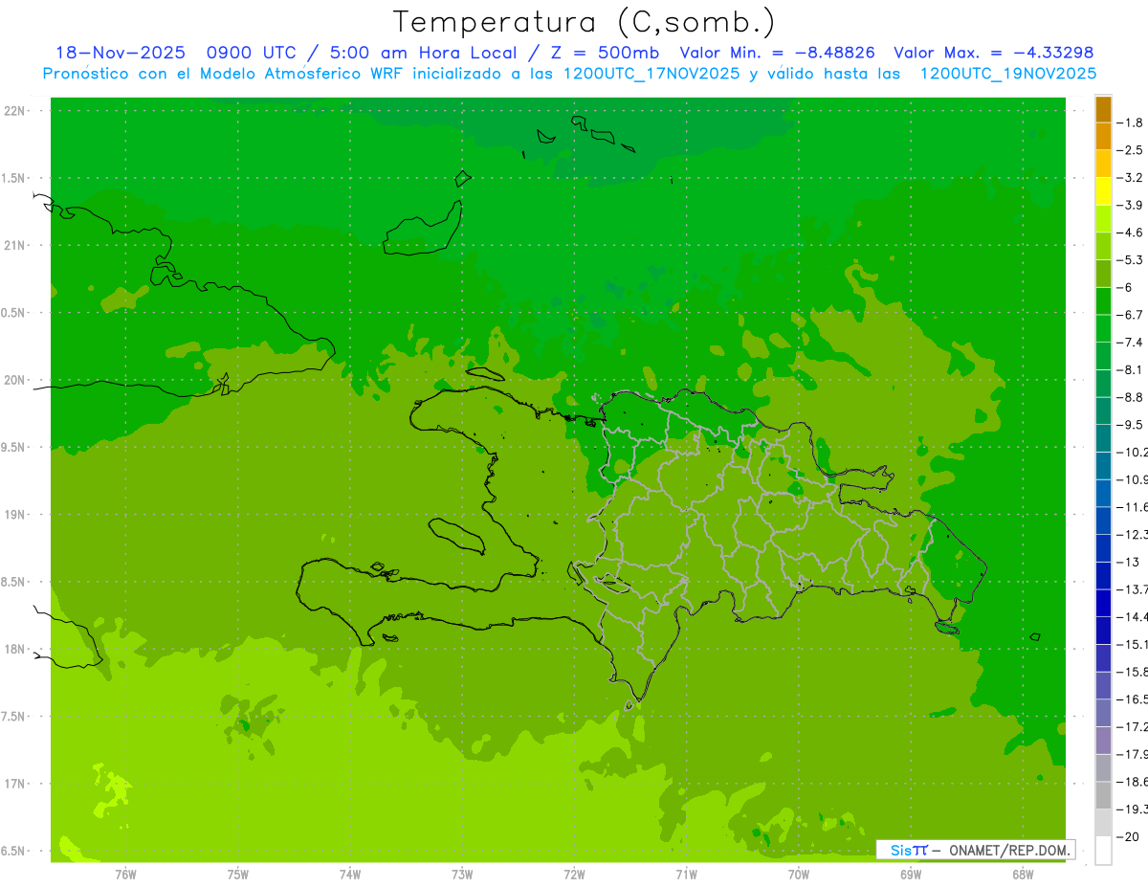The width and height of the screenshot is (1148, 887).
Task: Click the dark orange swatch atop the color legend
Action: [x=1103, y=109]
